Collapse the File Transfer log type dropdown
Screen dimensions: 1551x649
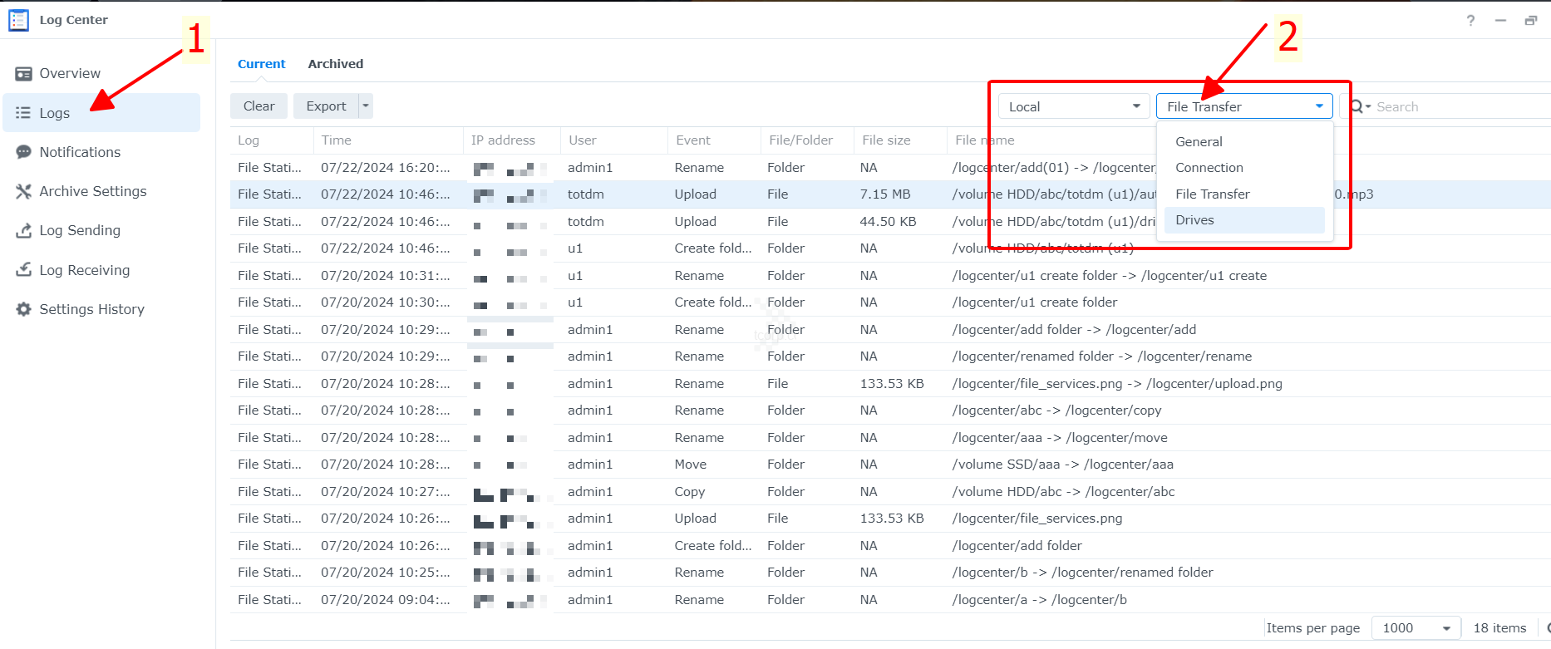pos(1319,106)
